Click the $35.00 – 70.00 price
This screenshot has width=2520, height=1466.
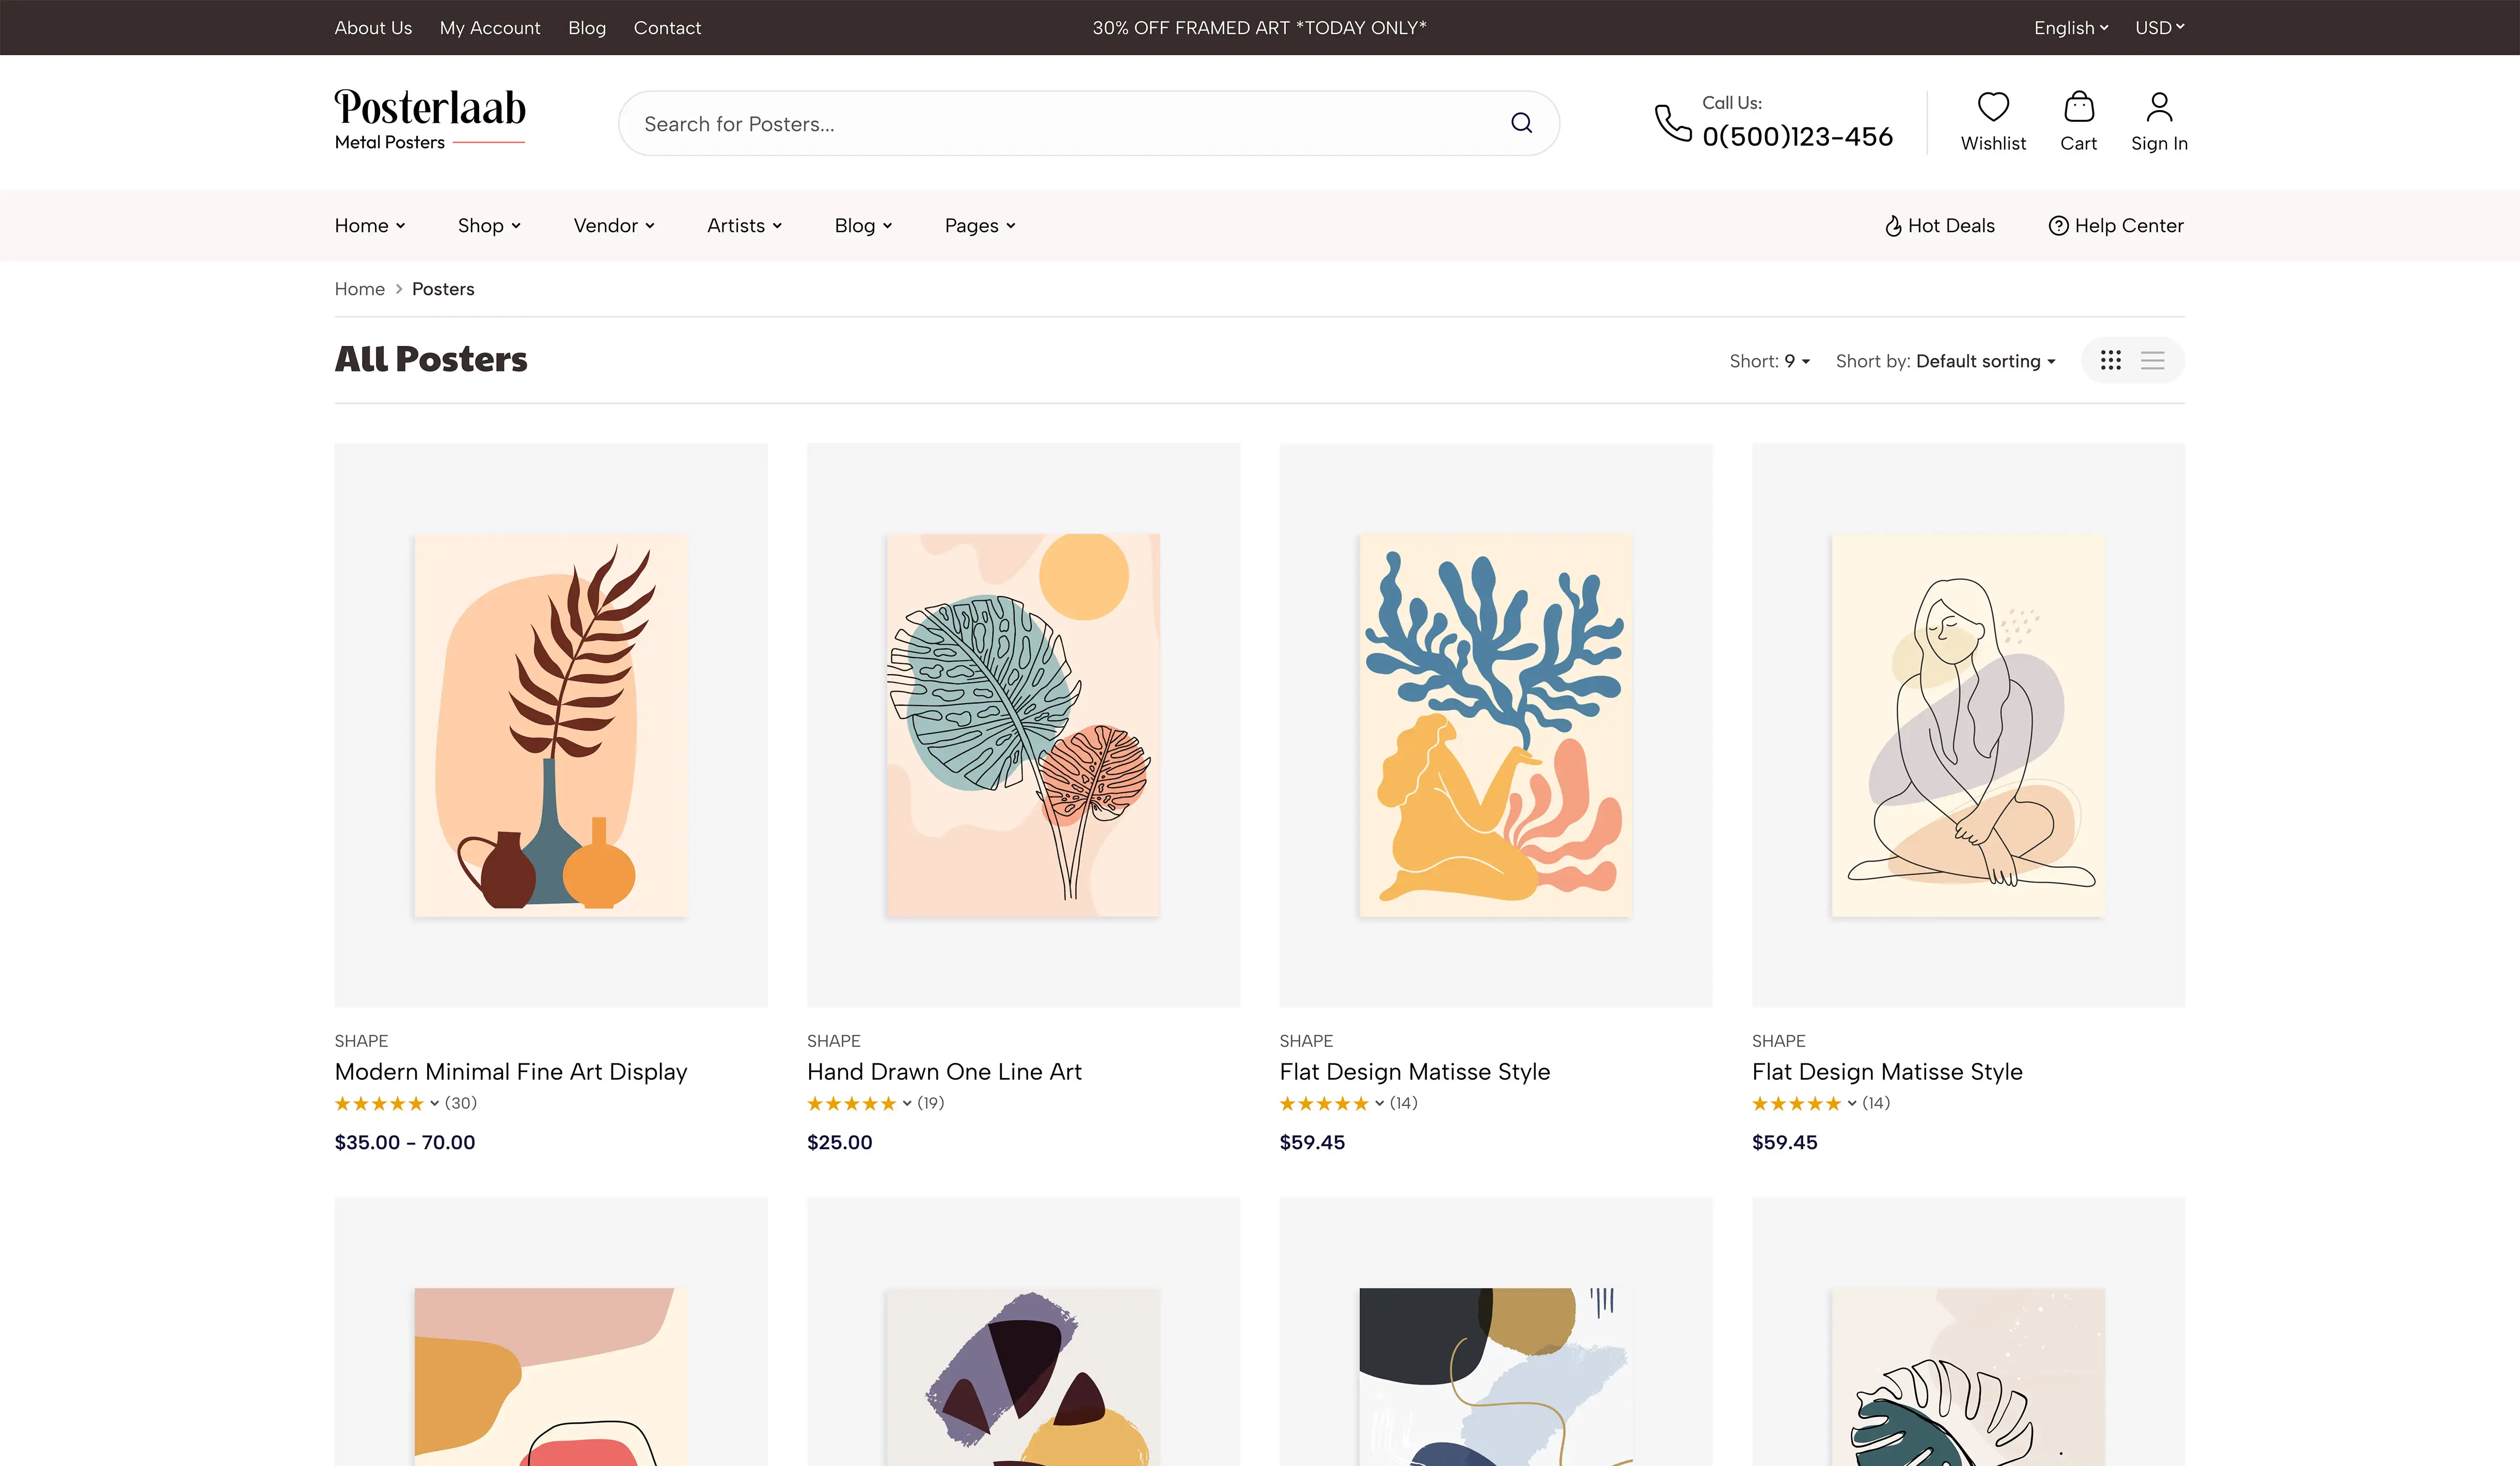(x=405, y=1142)
